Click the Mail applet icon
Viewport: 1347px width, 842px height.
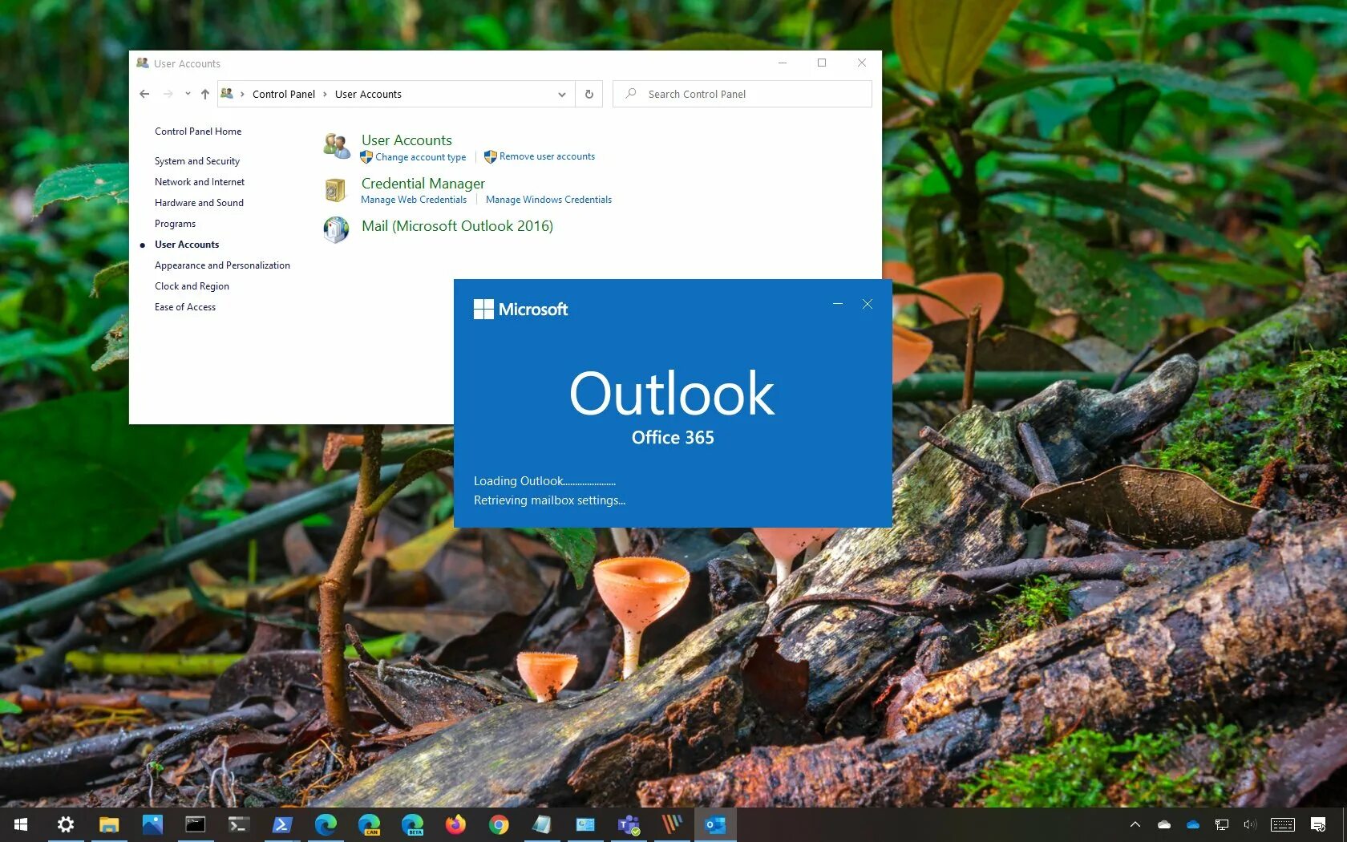coord(336,229)
